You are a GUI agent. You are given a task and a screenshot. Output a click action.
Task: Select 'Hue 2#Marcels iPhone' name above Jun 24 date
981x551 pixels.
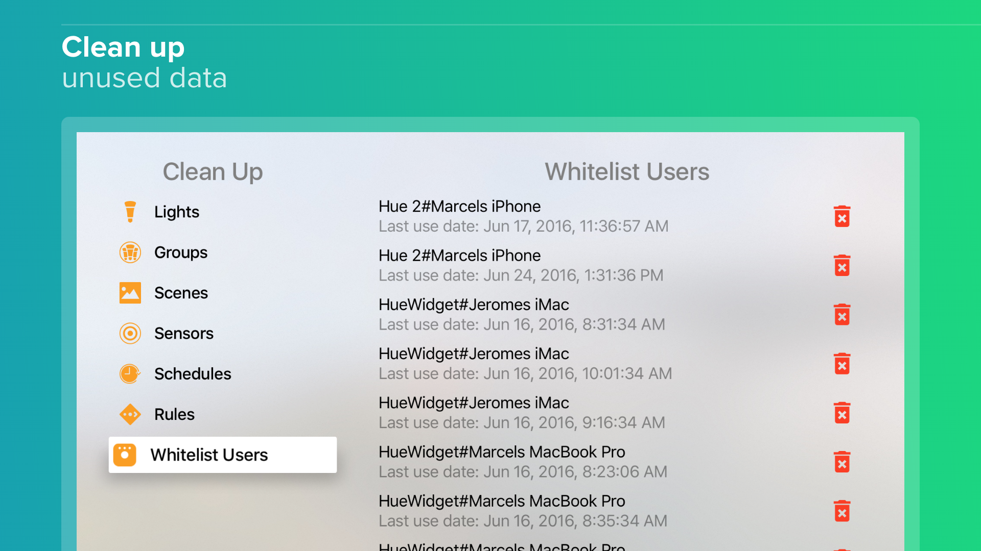pyautogui.click(x=459, y=255)
